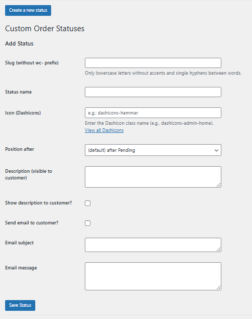This screenshot has width=252, height=319.
Task: Place cursor in Email message textarea
Action: tap(153, 276)
